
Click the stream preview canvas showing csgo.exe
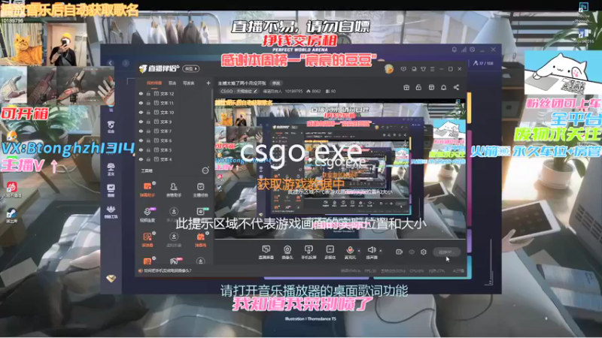(x=340, y=168)
